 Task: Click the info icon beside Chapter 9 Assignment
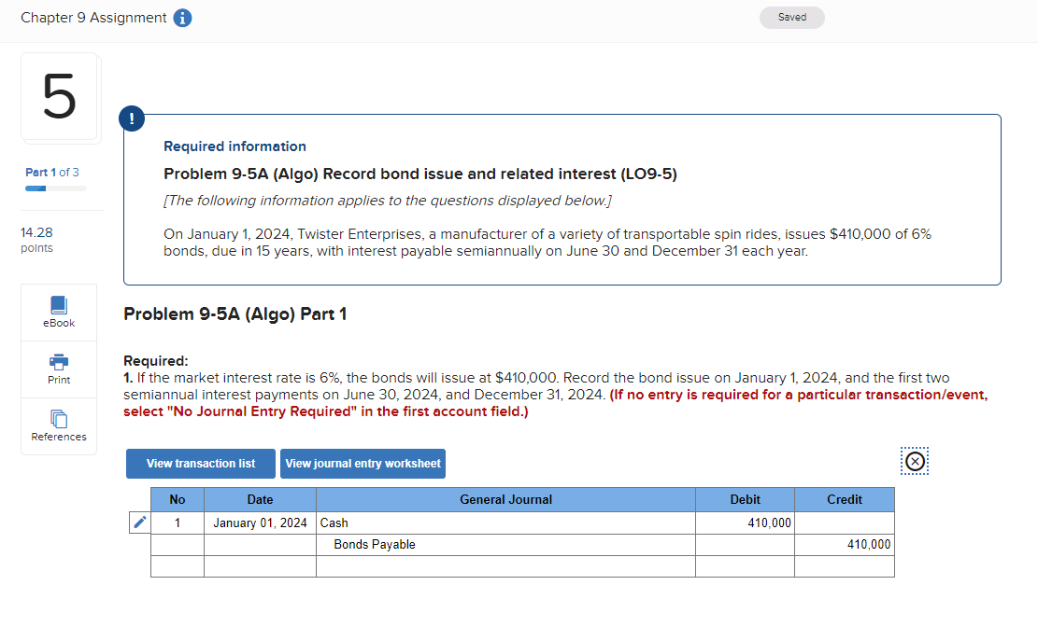pos(182,17)
